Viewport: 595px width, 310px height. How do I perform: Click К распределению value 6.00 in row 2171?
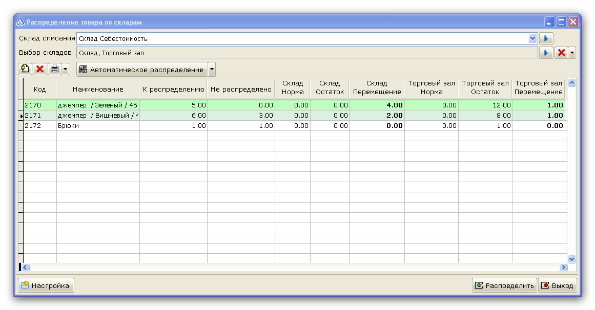pos(173,116)
